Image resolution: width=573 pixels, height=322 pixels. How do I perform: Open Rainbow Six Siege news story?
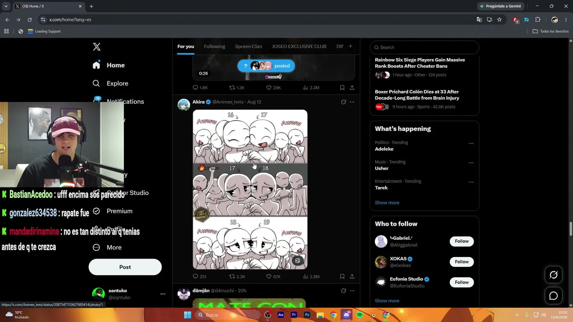tap(424, 67)
